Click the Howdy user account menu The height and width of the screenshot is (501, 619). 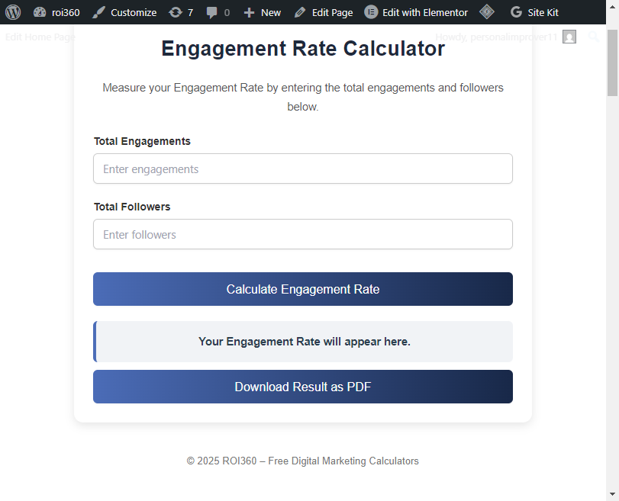click(x=496, y=37)
